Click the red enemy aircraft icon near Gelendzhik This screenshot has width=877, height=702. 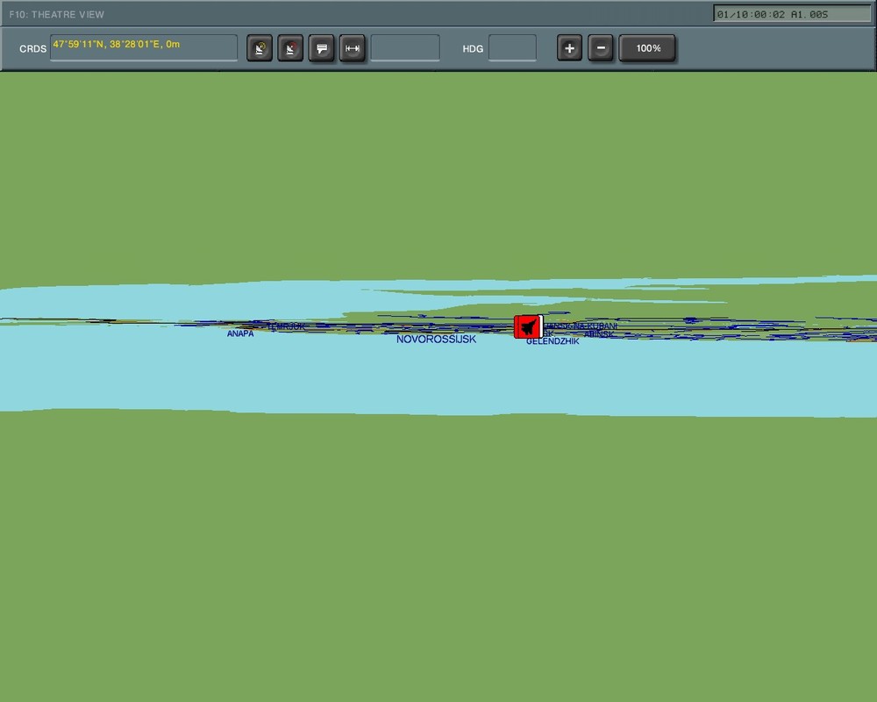click(526, 326)
